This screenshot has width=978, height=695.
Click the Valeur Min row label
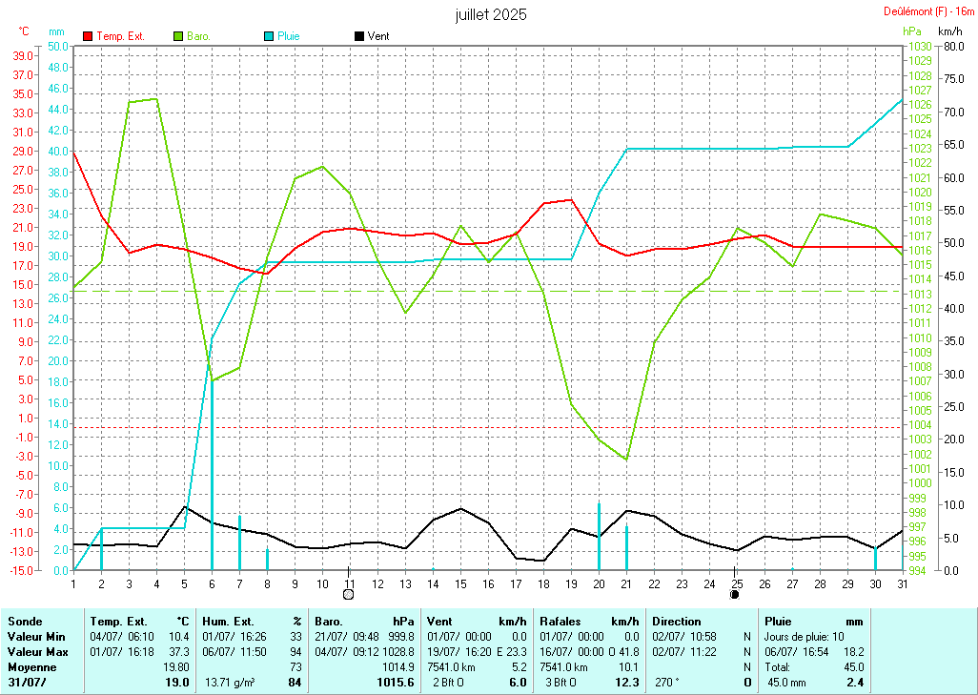pos(35,636)
